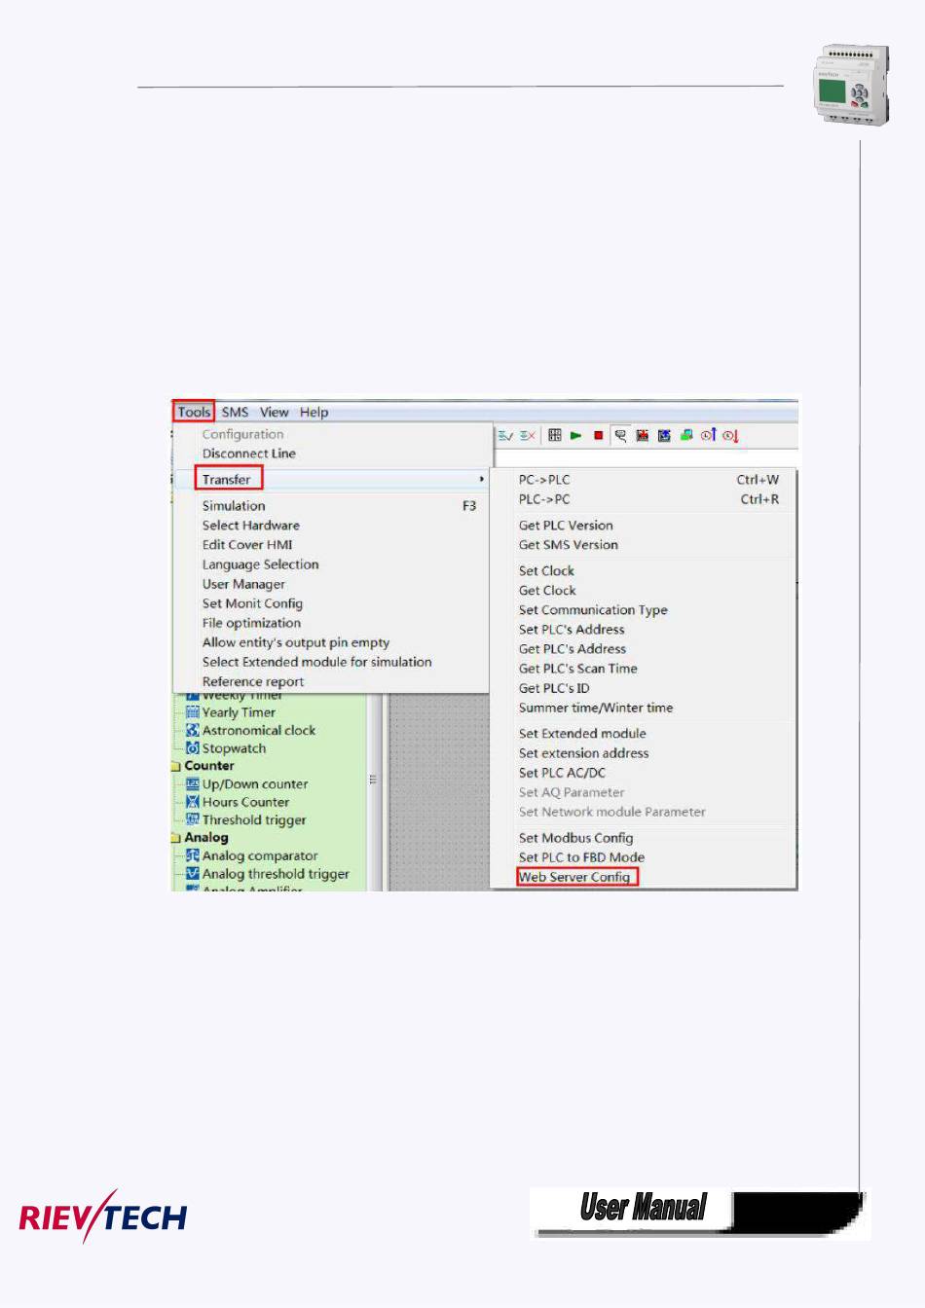The image size is (925, 1308).
Task: Open the View menu
Action: (275, 412)
